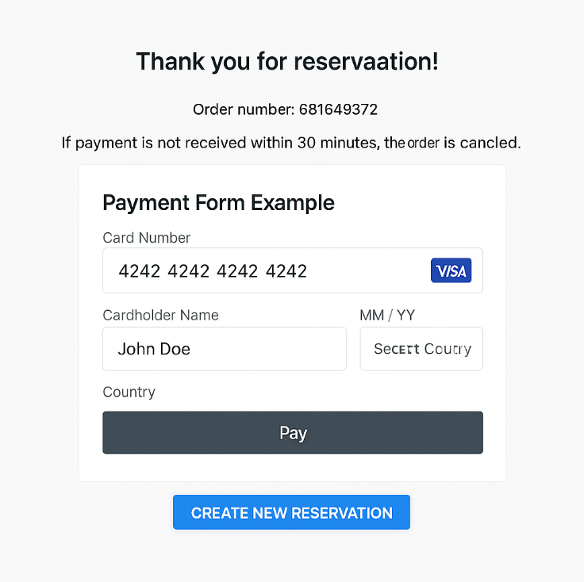Click the VISA card brand icon

[451, 271]
